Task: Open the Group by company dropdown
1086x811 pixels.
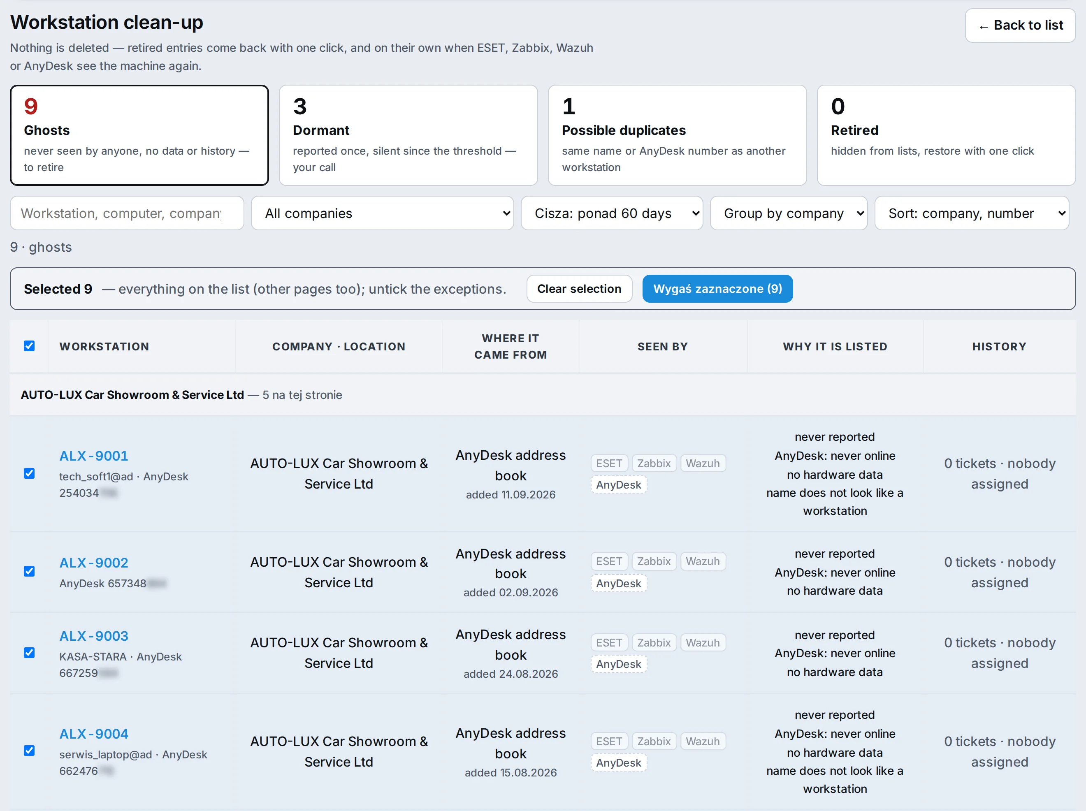Action: pos(789,213)
